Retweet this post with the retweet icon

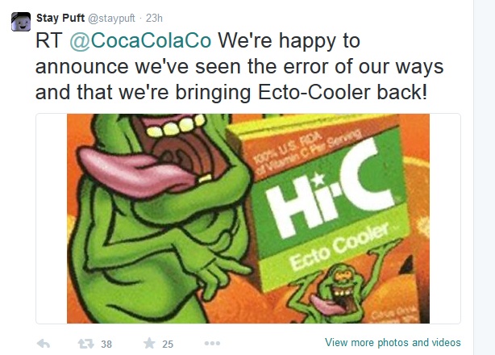[x=86, y=344]
